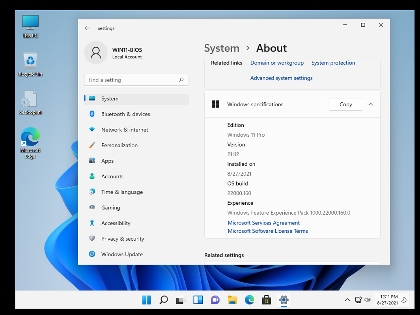Go to Windows Update settings
The height and width of the screenshot is (315, 420).
click(136, 254)
